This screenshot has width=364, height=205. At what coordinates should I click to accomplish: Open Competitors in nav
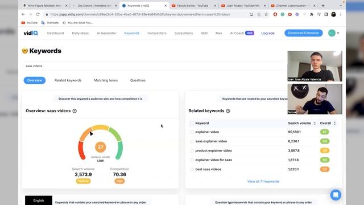coord(157,33)
